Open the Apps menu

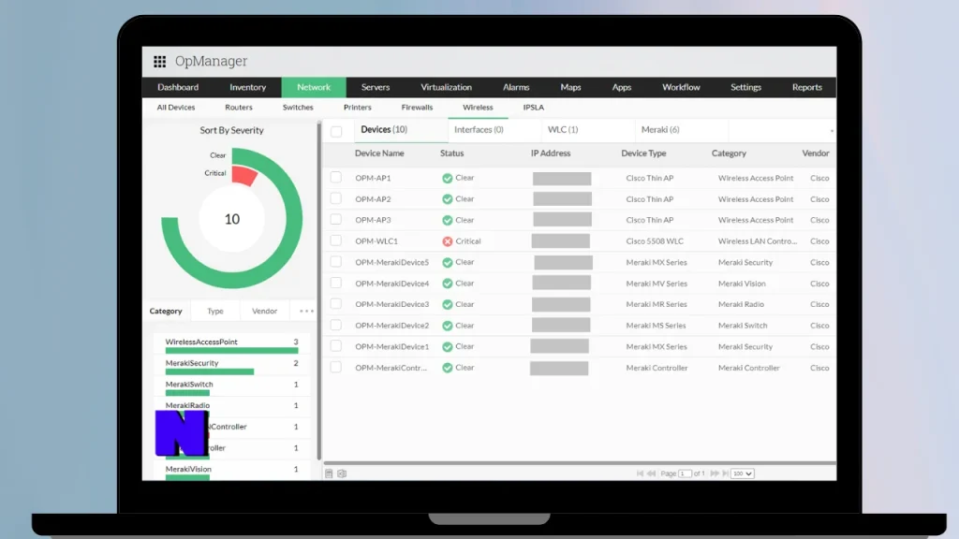point(622,87)
